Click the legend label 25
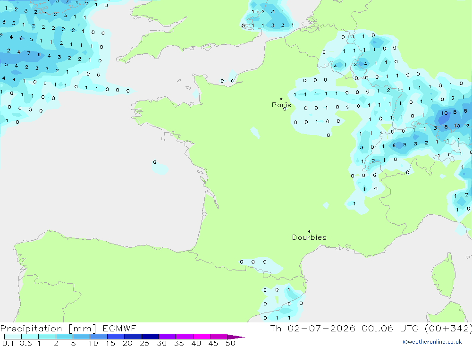This screenshot has width=472, height=346. (145, 343)
